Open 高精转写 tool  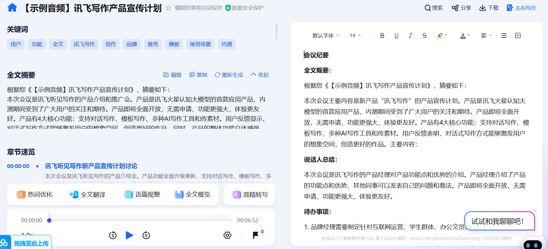pos(250,194)
